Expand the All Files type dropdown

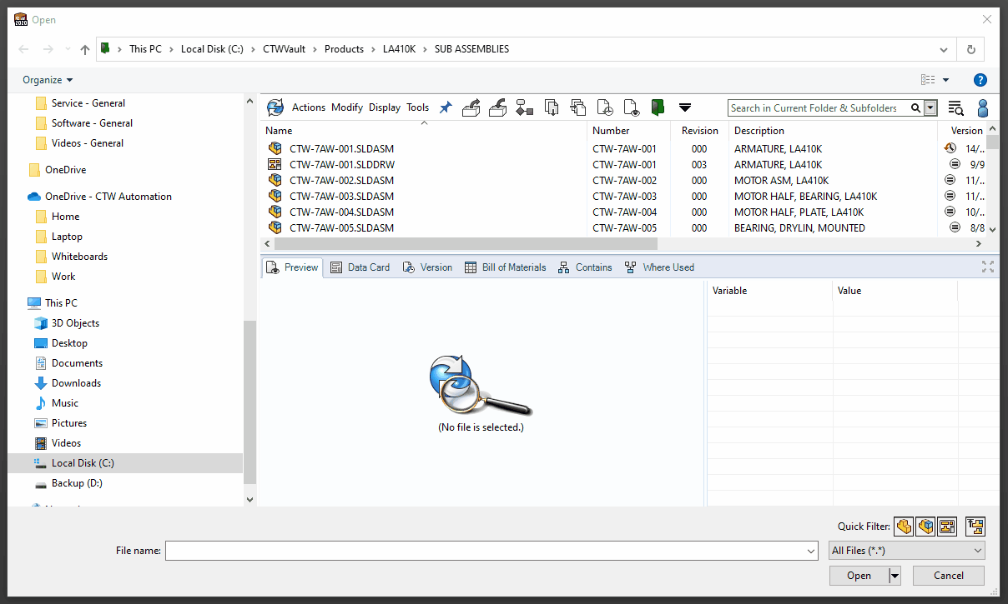point(907,551)
